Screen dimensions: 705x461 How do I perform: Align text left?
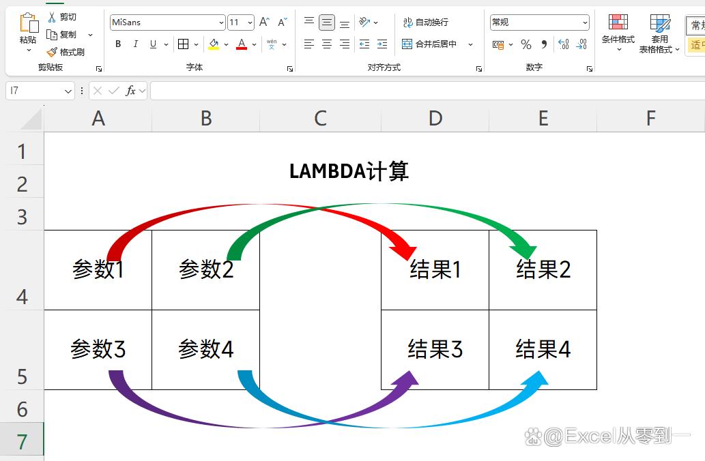(309, 44)
